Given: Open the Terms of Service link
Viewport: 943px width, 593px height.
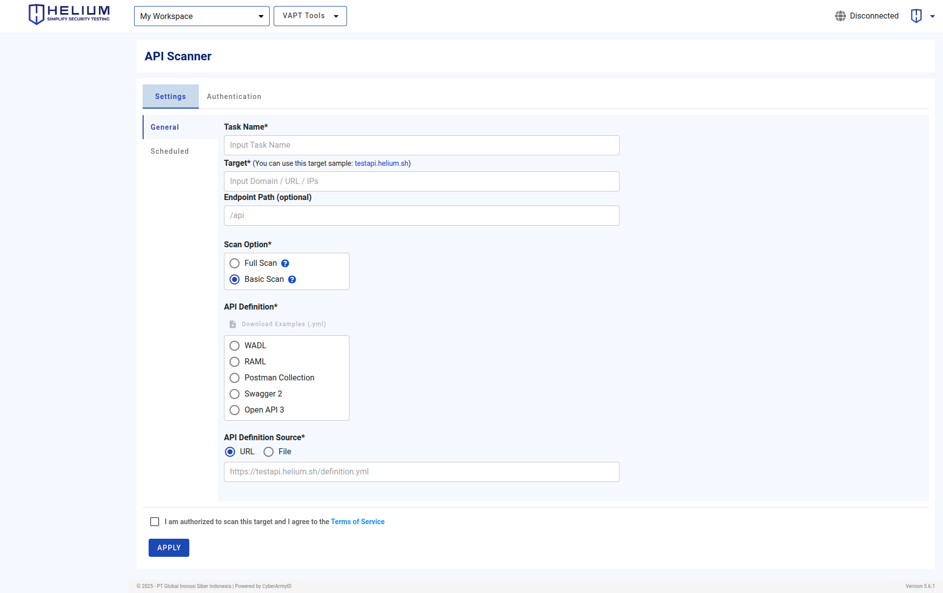Looking at the screenshot, I should coord(358,522).
